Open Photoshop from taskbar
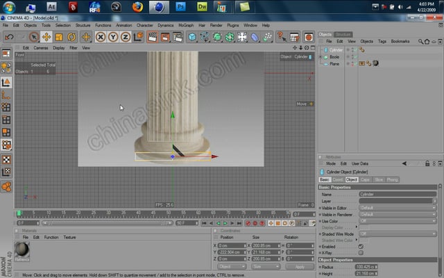Screen dimensions: 444x278 coord(180,7)
